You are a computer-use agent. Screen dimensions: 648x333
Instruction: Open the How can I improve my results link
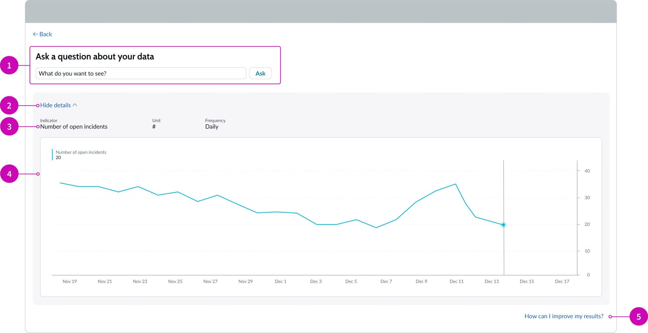(x=564, y=316)
